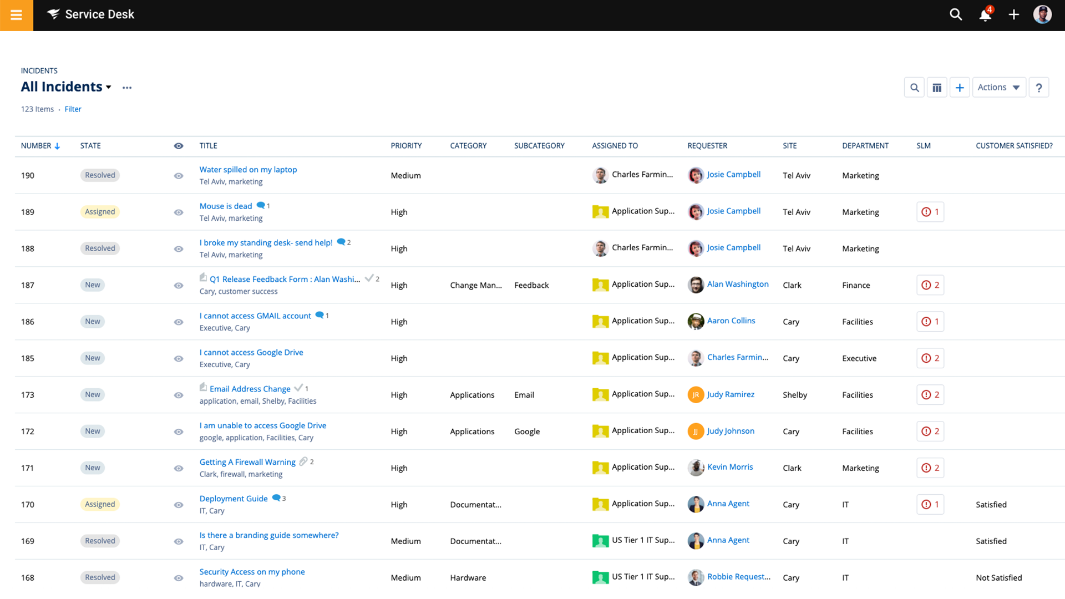Click the SLM breach badge on incident 189

pyautogui.click(x=930, y=212)
